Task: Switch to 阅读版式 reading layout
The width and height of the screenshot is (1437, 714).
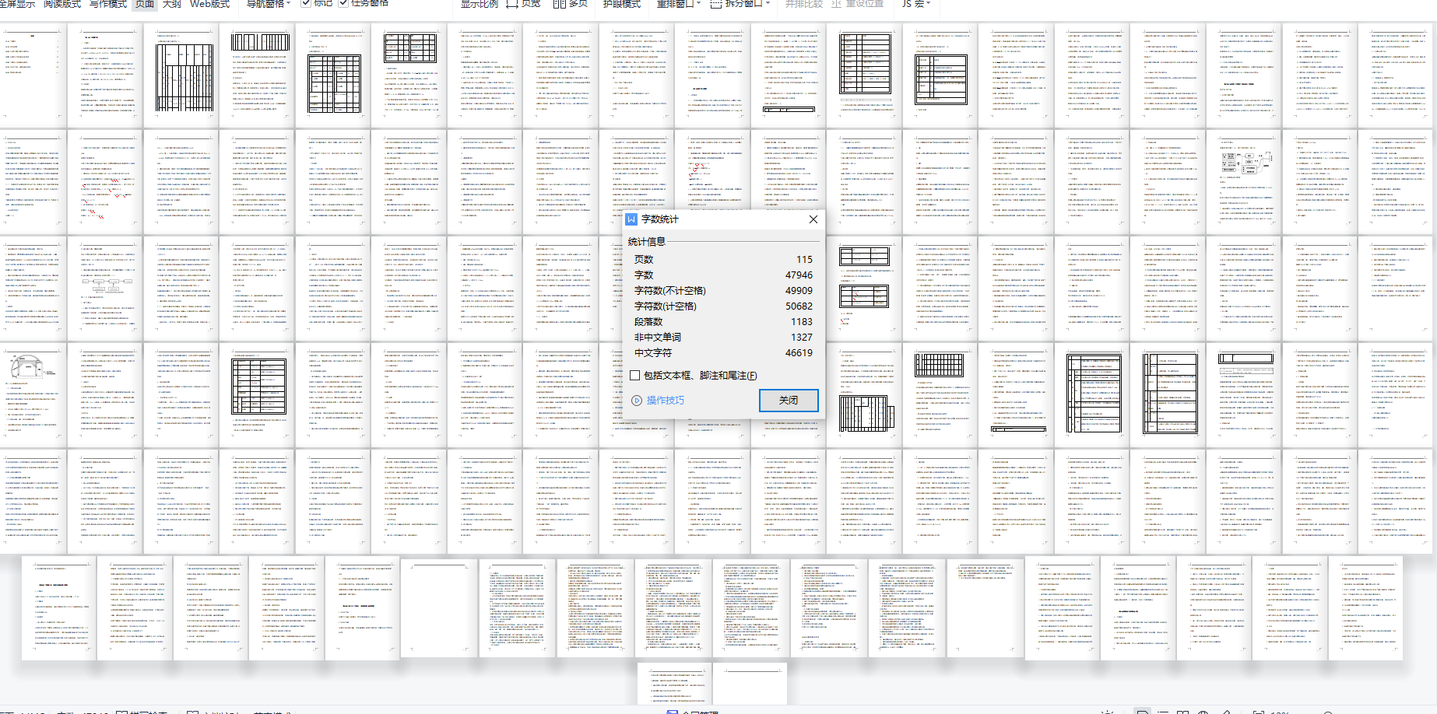Action: (x=62, y=4)
